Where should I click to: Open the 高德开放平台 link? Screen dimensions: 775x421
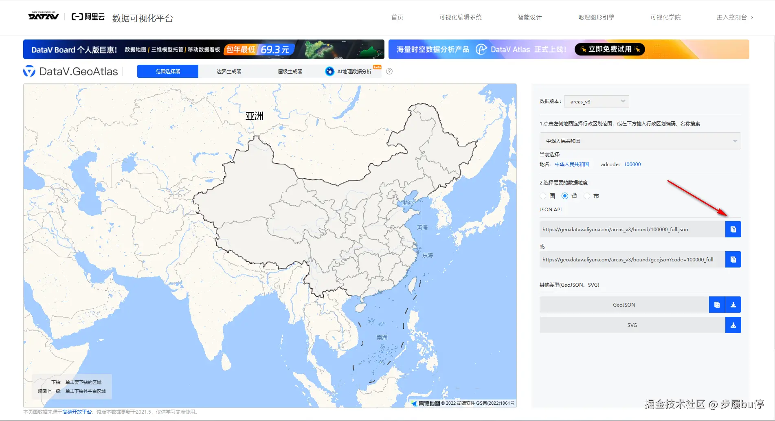(77, 412)
